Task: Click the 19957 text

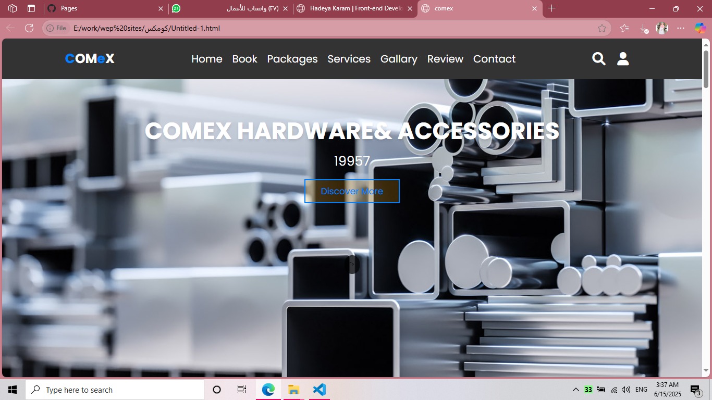Action: (352, 161)
